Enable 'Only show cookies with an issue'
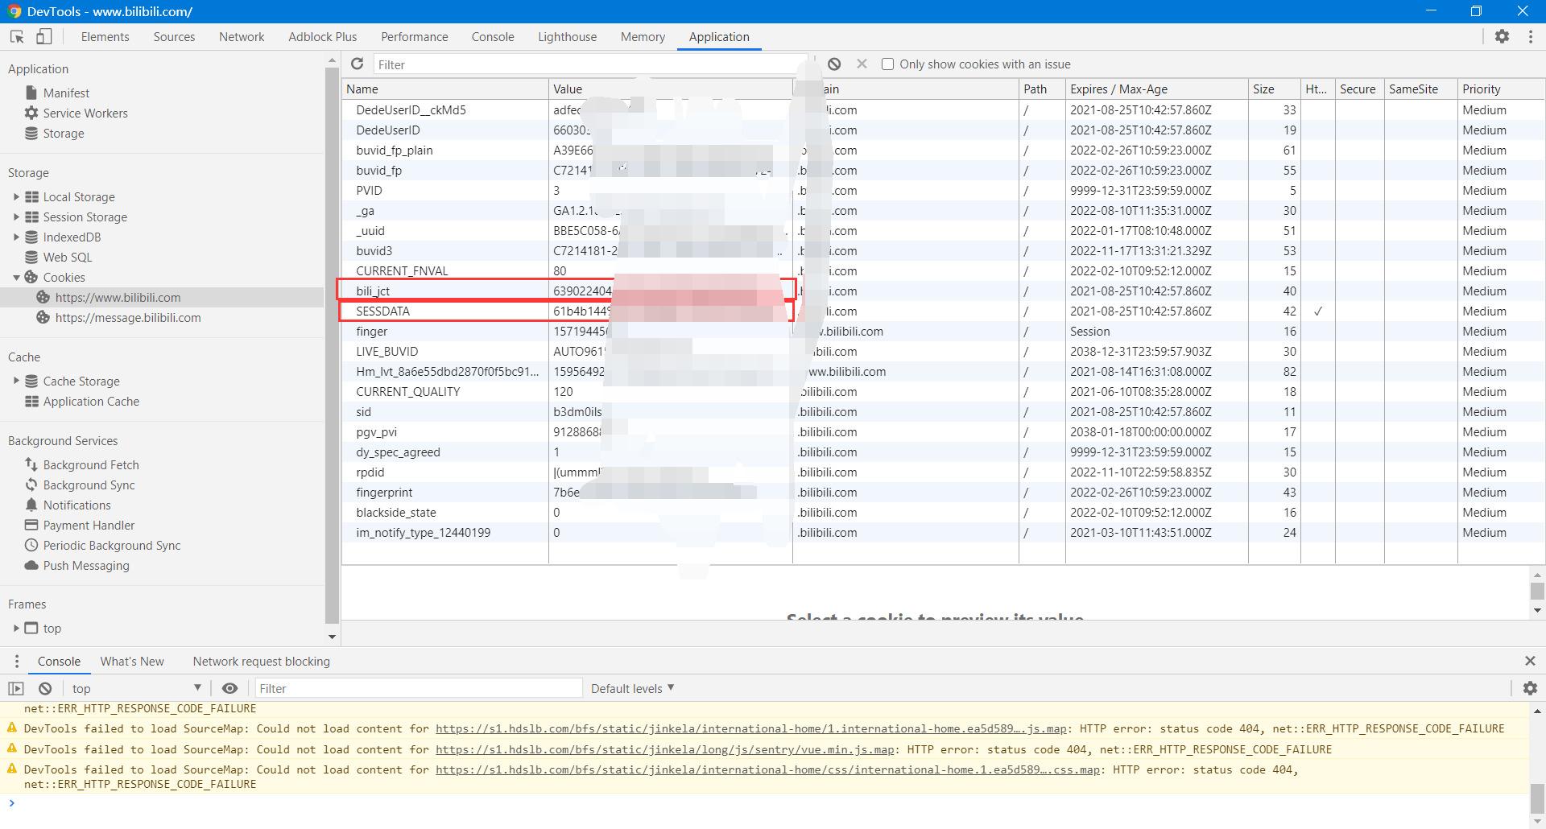 (887, 64)
